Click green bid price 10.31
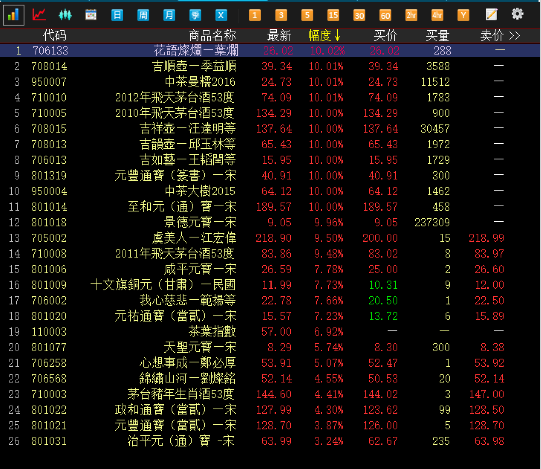Image resolution: width=541 pixels, height=469 pixels. tap(383, 285)
